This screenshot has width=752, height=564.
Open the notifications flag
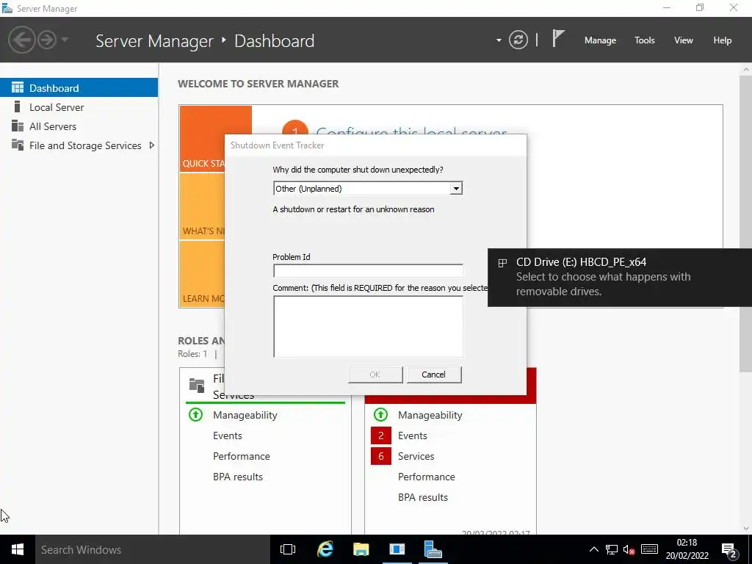558,39
